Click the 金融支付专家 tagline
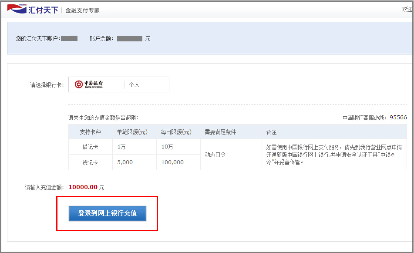414x253 pixels. [82, 10]
